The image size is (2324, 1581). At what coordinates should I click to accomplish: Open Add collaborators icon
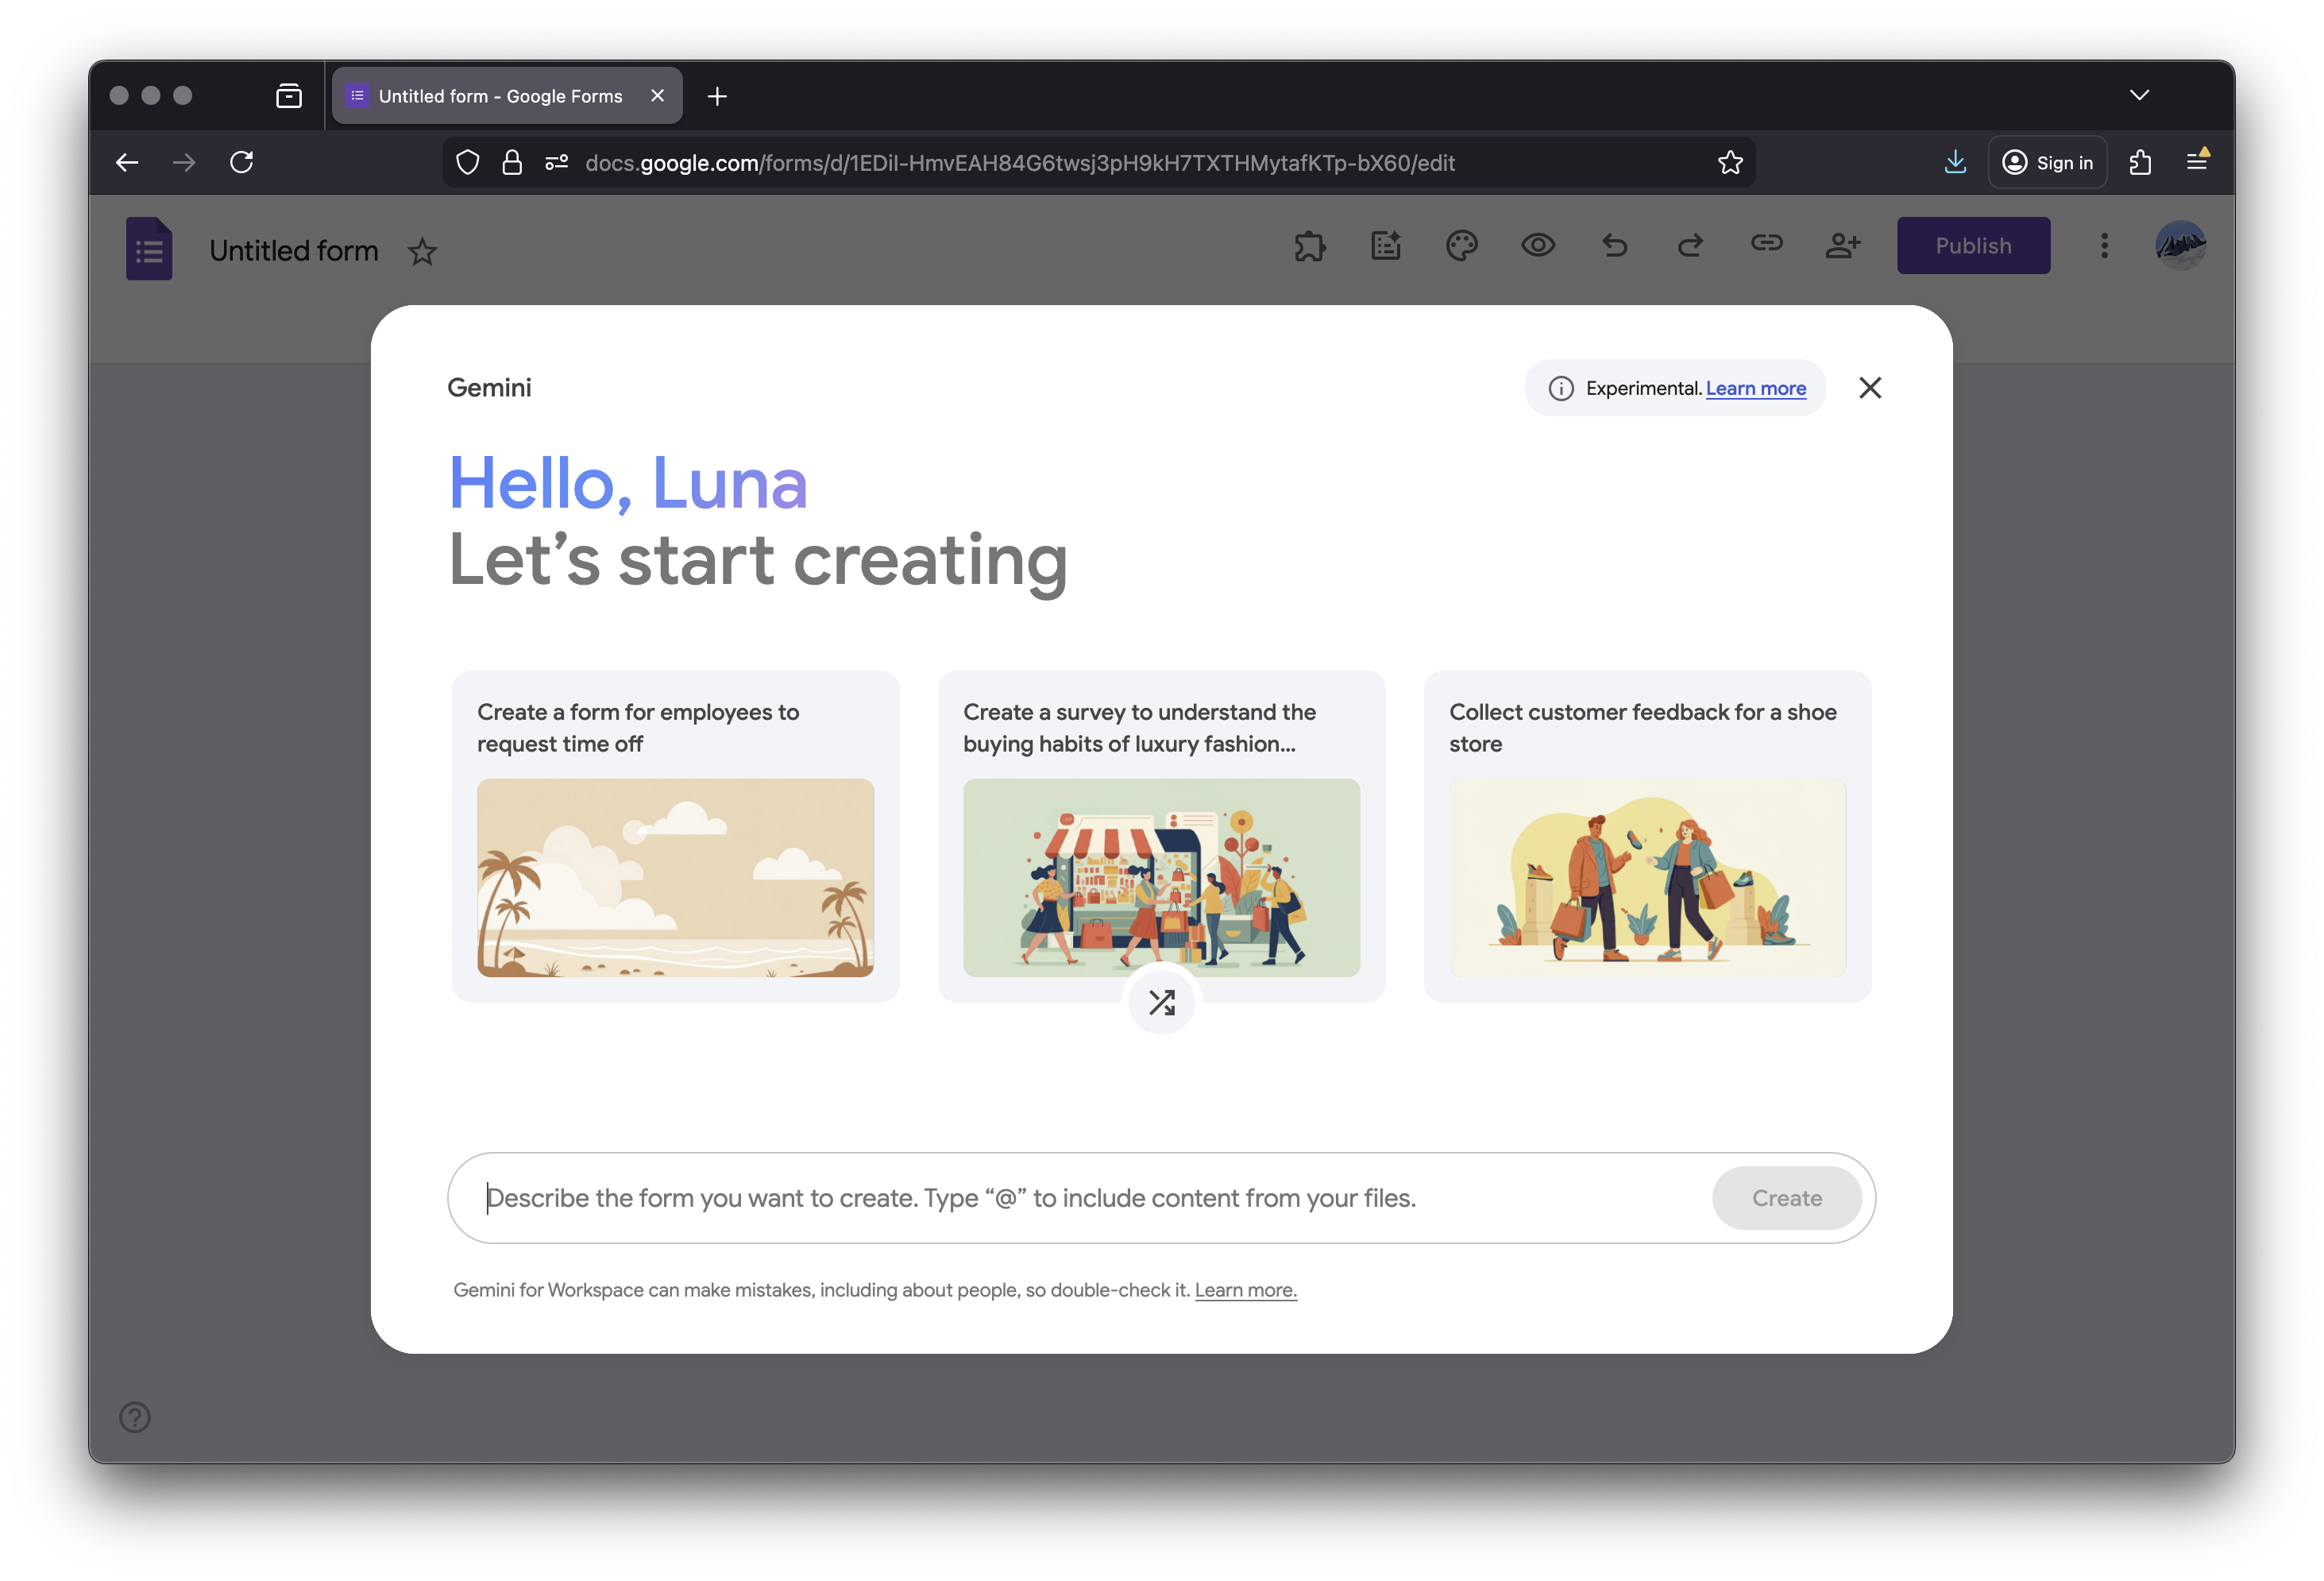tap(1843, 245)
